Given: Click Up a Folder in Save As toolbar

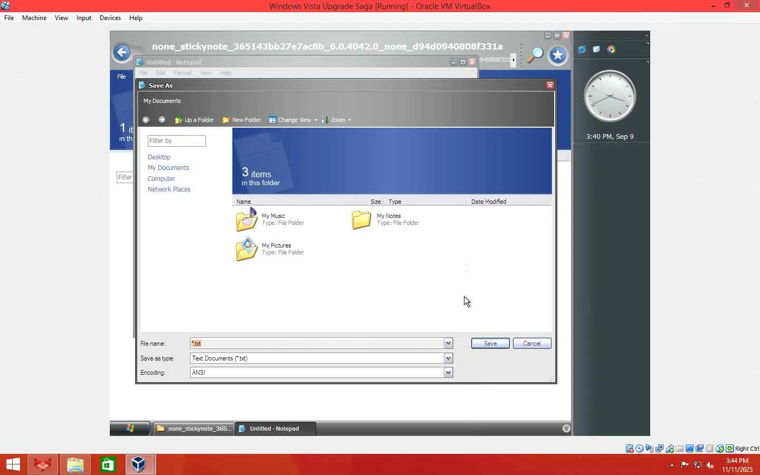Looking at the screenshot, I should point(194,120).
